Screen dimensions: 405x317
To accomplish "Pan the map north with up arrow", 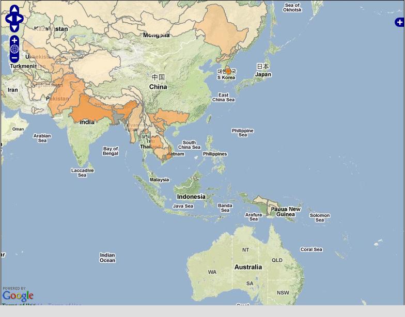I will 14,10.
